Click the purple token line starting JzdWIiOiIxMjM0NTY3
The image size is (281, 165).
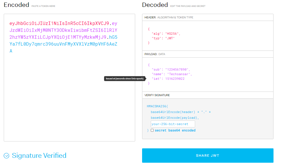click(x=63, y=30)
